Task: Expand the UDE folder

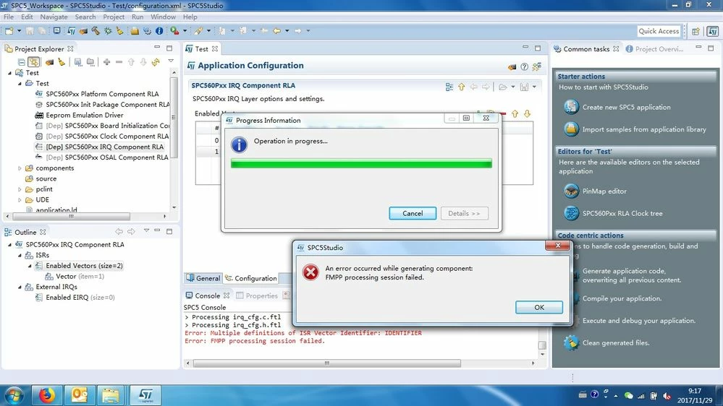Action: click(x=20, y=200)
